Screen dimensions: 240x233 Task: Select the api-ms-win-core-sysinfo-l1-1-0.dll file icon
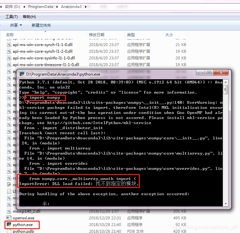9,58
